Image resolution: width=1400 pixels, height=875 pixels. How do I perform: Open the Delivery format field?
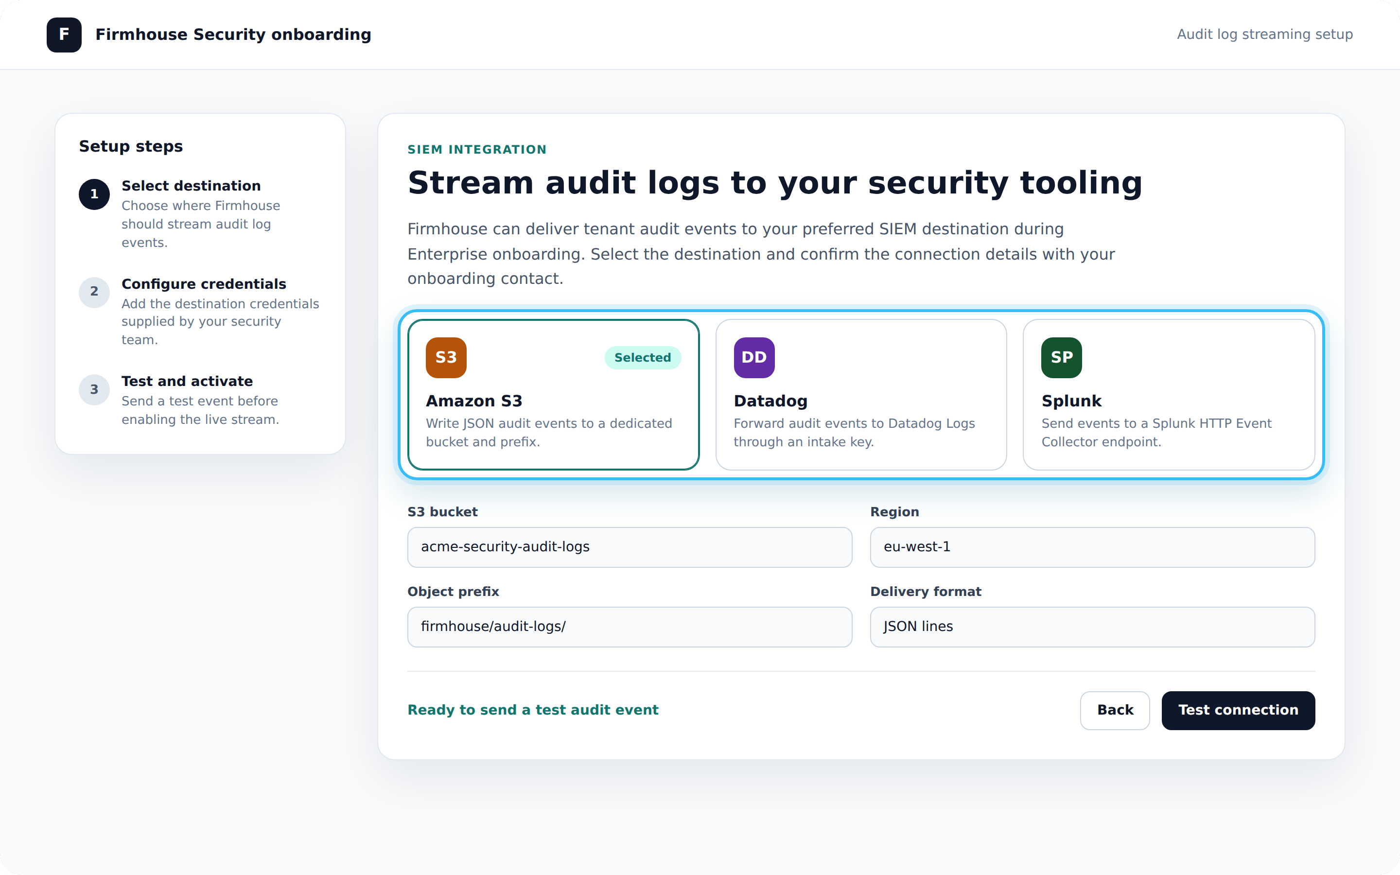(1092, 627)
